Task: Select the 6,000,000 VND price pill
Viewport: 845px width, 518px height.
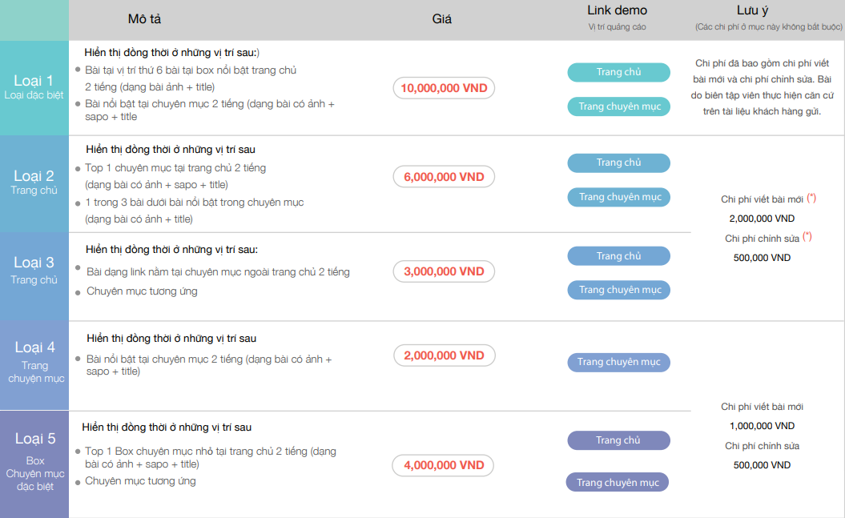Action: pos(444,177)
